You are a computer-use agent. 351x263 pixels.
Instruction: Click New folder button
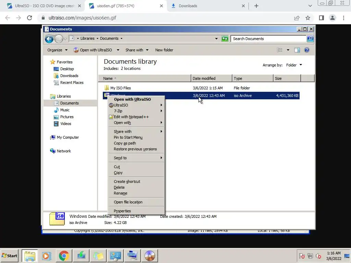pos(164,50)
